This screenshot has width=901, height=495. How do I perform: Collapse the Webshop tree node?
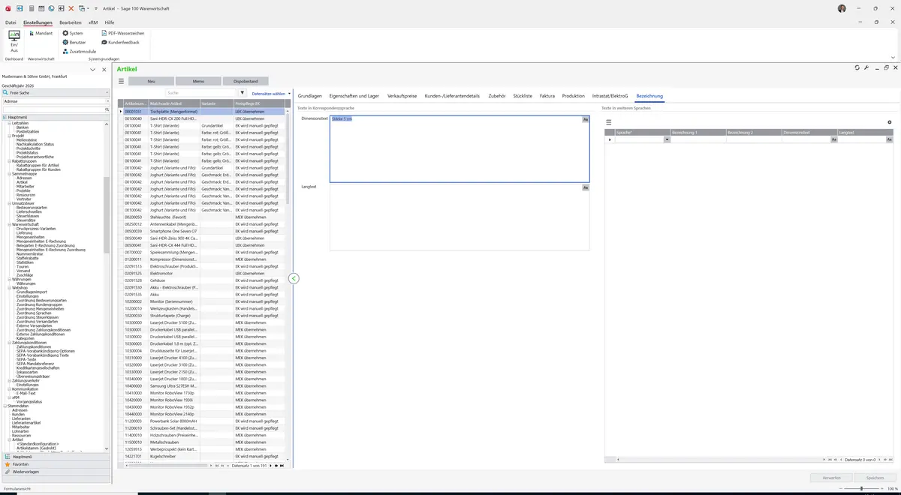(9, 287)
